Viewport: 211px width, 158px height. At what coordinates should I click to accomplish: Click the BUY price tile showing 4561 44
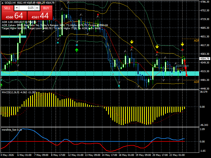40,16
